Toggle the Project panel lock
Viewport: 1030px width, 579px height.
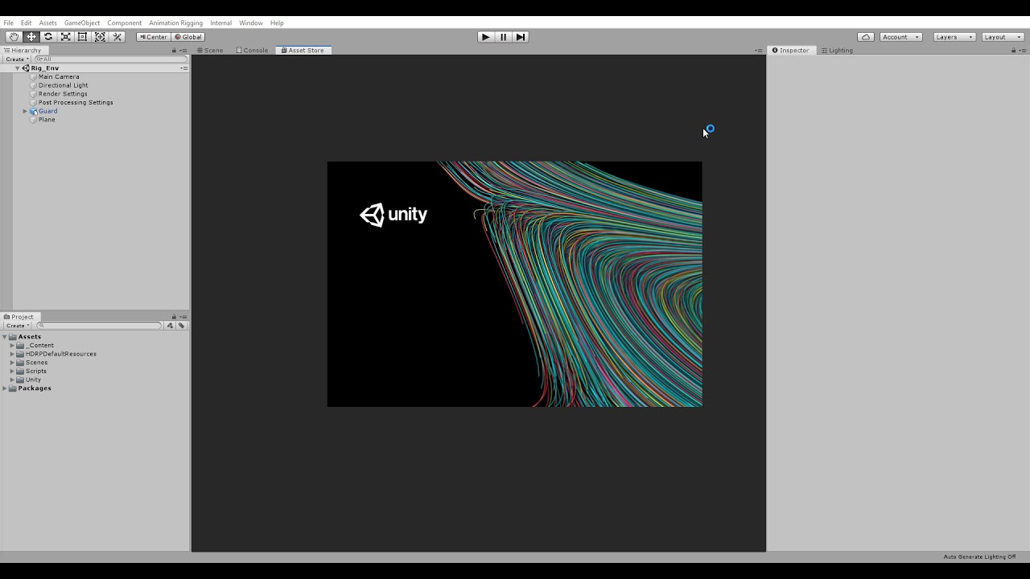174,317
